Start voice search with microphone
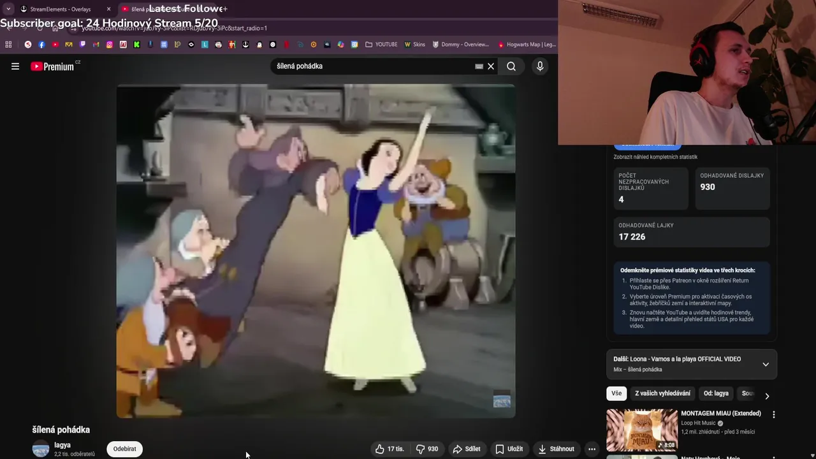This screenshot has height=459, width=816. 540,66
